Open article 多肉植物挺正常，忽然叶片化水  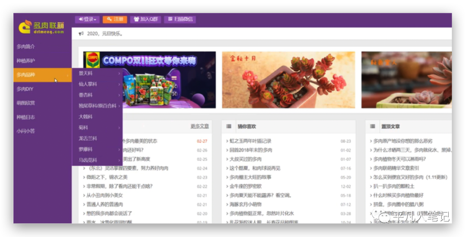[x=262, y=213]
